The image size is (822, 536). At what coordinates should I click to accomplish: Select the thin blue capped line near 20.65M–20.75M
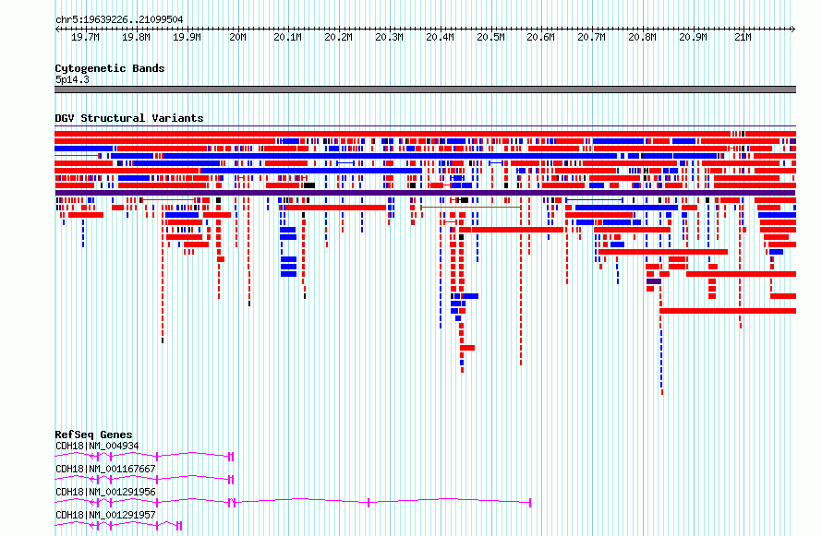(595, 200)
